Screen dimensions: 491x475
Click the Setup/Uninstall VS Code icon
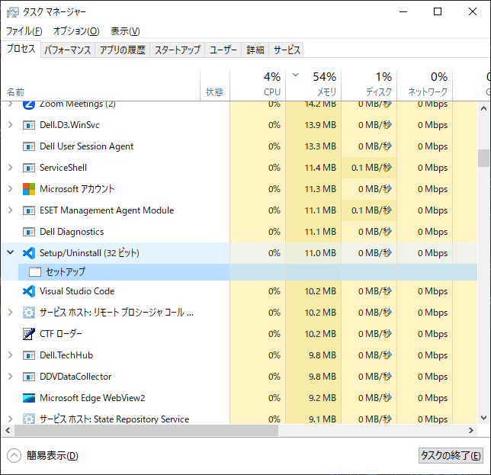coord(29,253)
